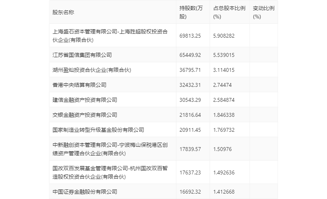327x199 pixels.
Task: Select the percentage 5.908282
Action: [224, 36]
